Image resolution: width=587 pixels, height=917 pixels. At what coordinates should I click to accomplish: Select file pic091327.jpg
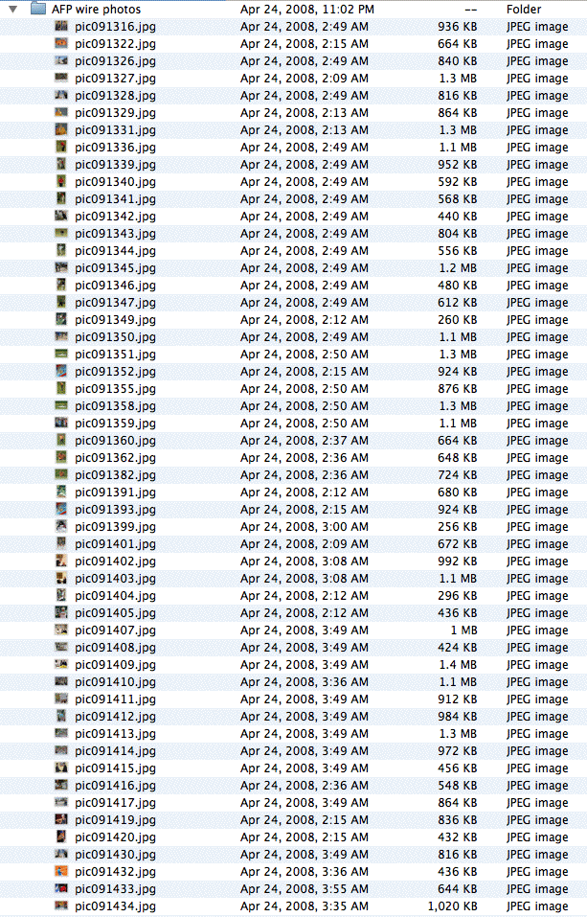coord(115,79)
